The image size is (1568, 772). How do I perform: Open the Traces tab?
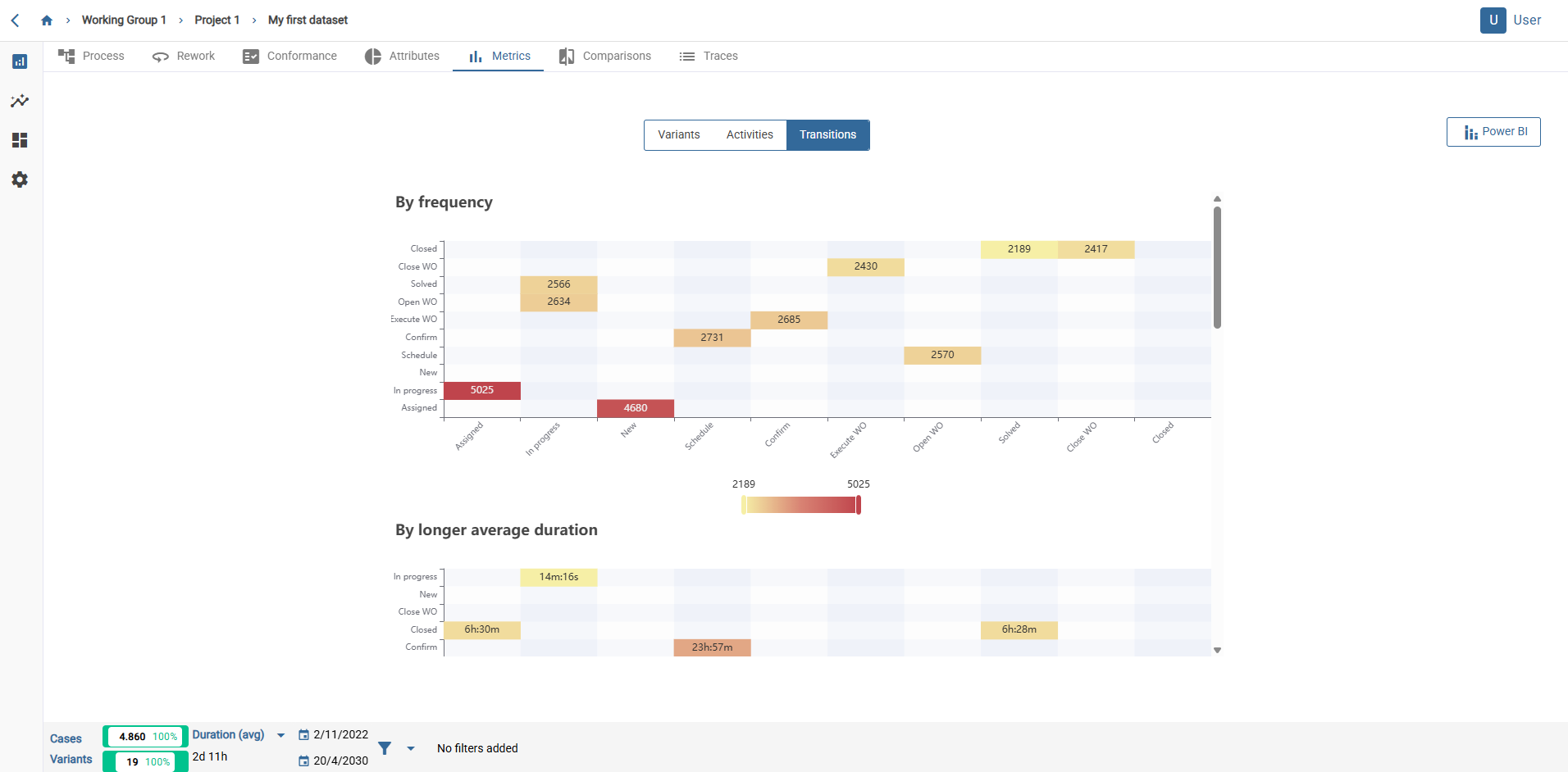(x=709, y=56)
